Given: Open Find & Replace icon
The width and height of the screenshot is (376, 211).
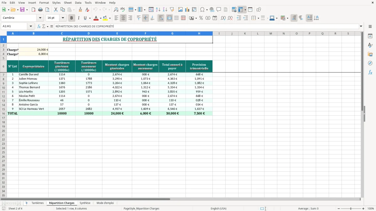Looking at the screenshot, I should pos(116,10).
